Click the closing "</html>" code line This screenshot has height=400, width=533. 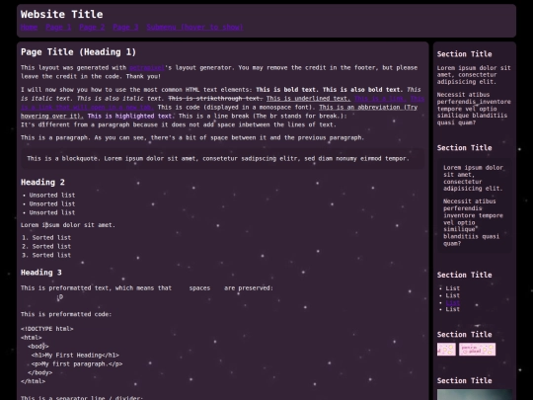pyautogui.click(x=33, y=381)
